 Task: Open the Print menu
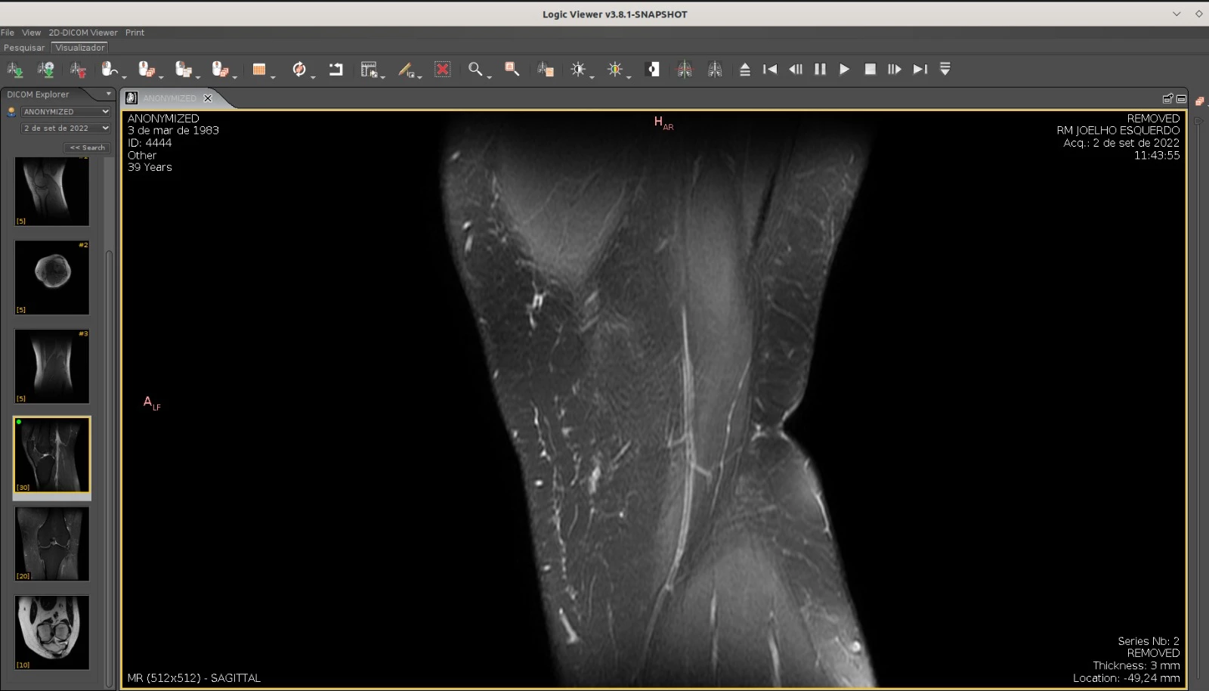coord(135,33)
